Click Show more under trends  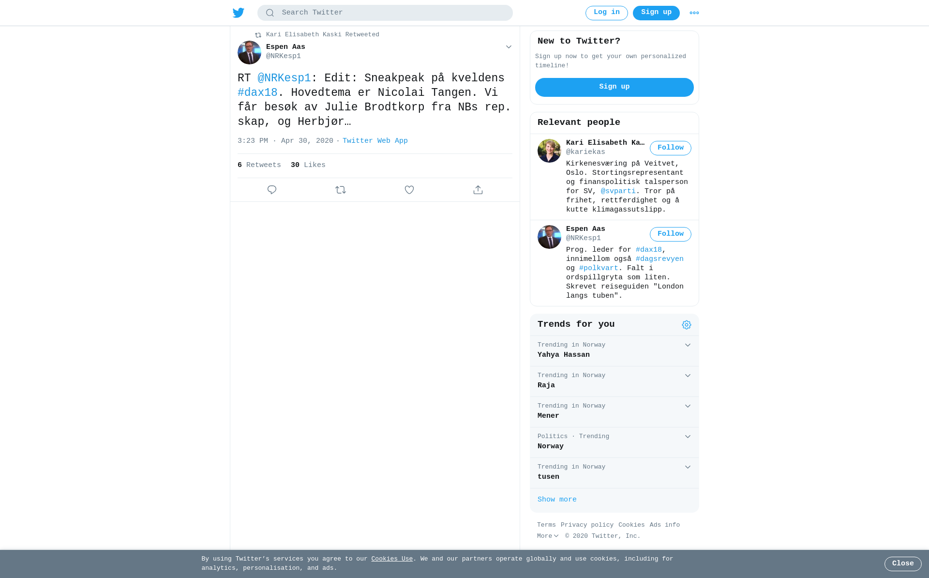(557, 500)
